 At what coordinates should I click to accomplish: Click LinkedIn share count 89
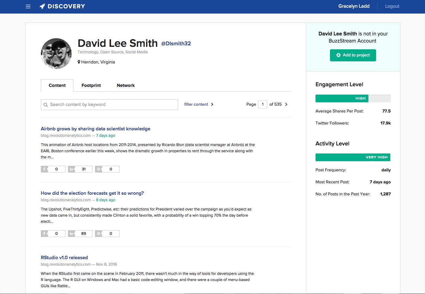pyautogui.click(x=84, y=234)
